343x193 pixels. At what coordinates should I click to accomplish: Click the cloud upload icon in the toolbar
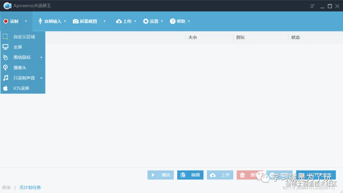tap(119, 21)
